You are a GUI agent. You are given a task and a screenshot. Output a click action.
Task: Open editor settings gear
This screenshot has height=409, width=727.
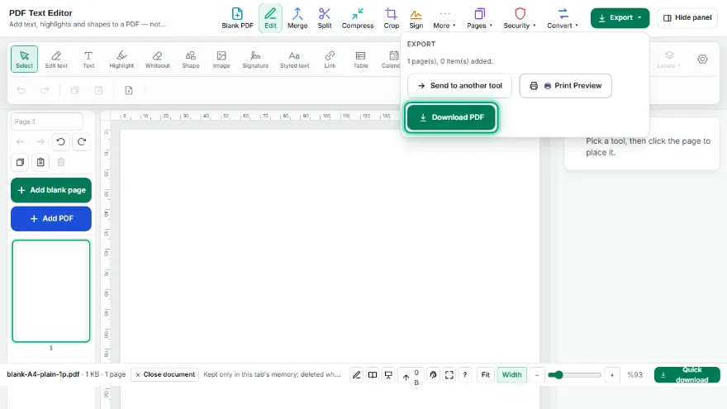702,59
